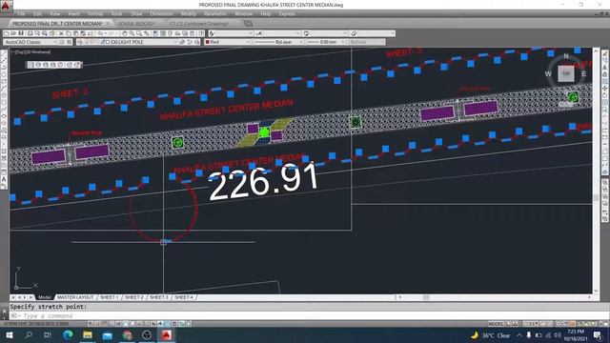This screenshot has height=343, width=610.
Task: Open the File menu
Action: [x=21, y=13]
